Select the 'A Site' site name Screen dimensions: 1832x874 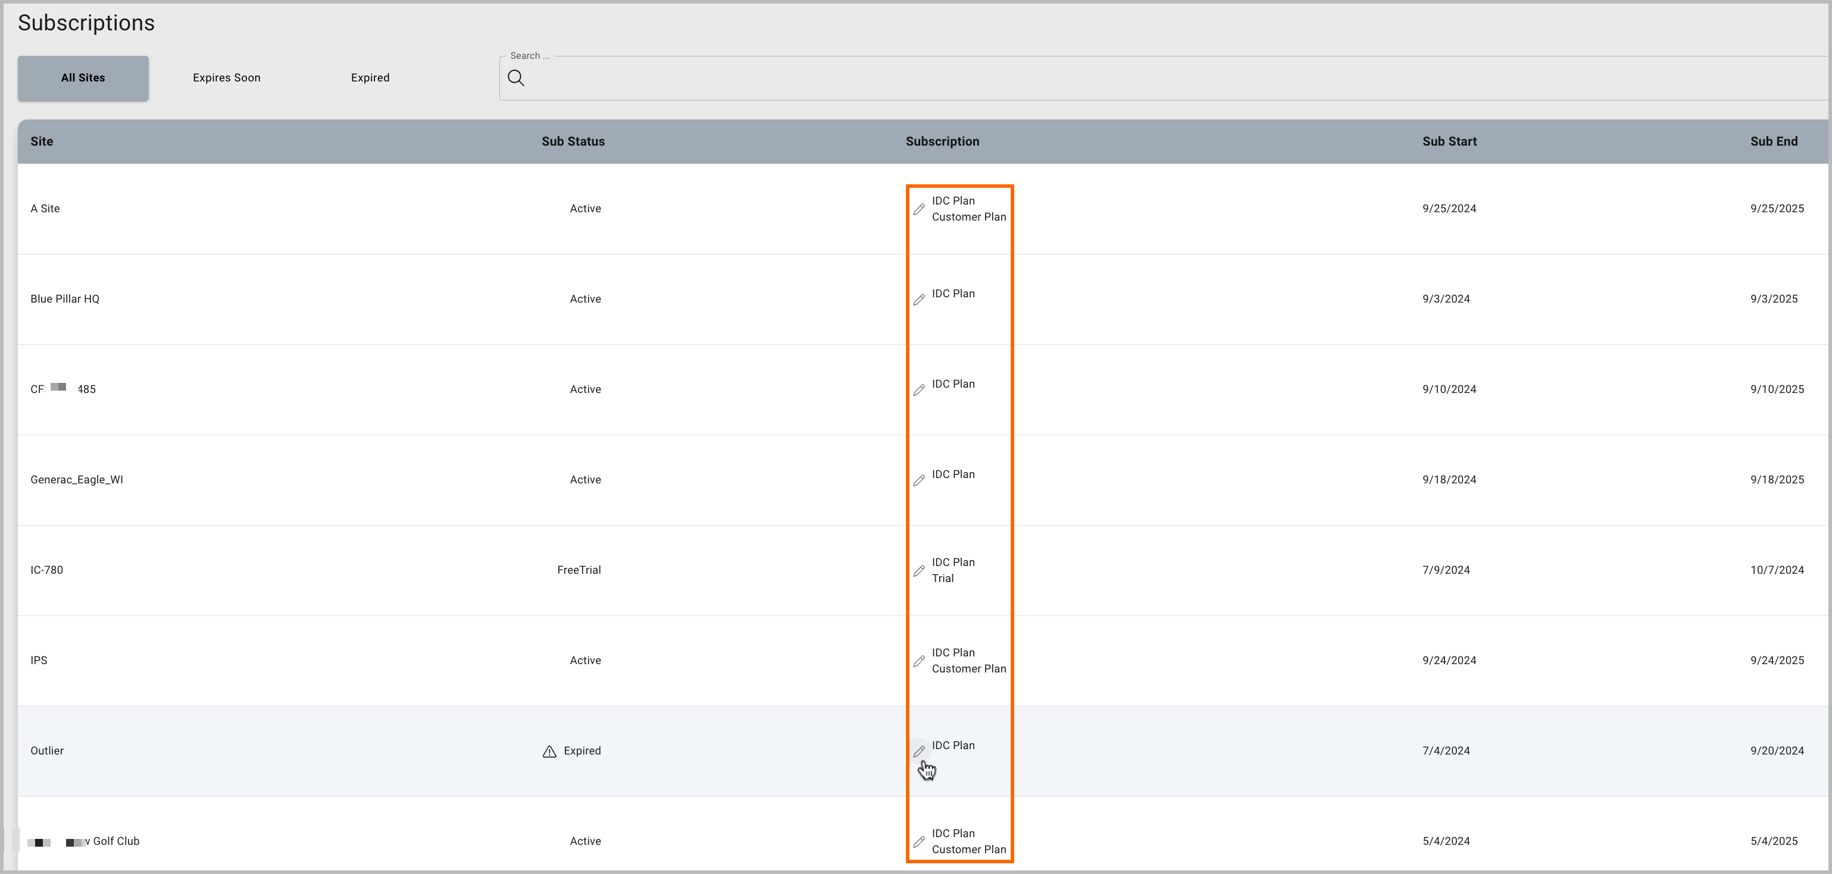coord(45,209)
